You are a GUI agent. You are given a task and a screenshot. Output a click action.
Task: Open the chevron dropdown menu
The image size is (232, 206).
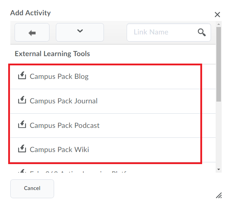point(80,32)
